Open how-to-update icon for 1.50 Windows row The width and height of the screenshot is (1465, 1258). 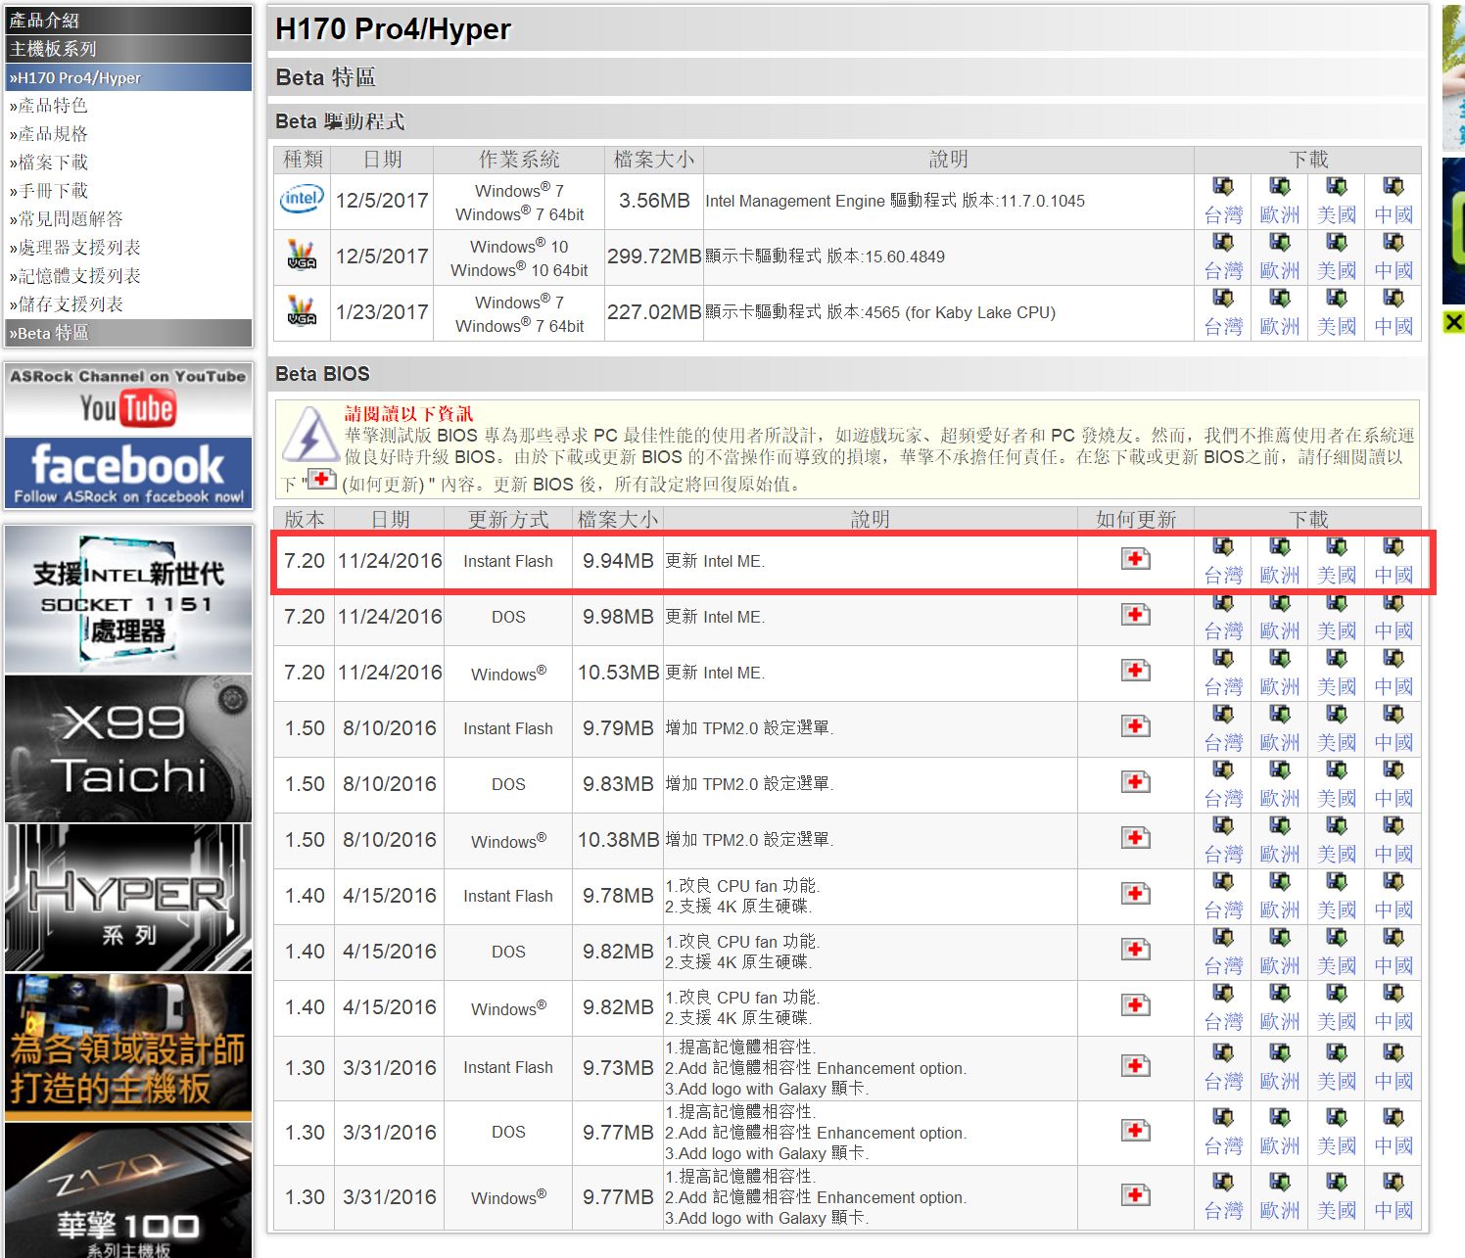point(1136,838)
